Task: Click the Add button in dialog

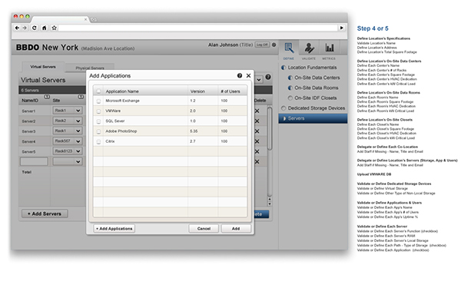Action: [x=236, y=229]
